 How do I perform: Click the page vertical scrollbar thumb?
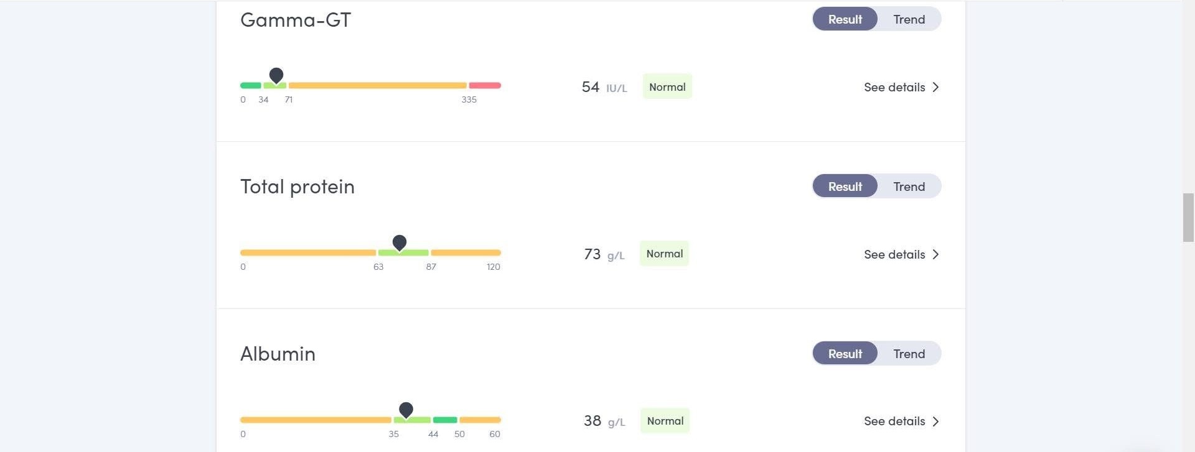coord(1188,217)
